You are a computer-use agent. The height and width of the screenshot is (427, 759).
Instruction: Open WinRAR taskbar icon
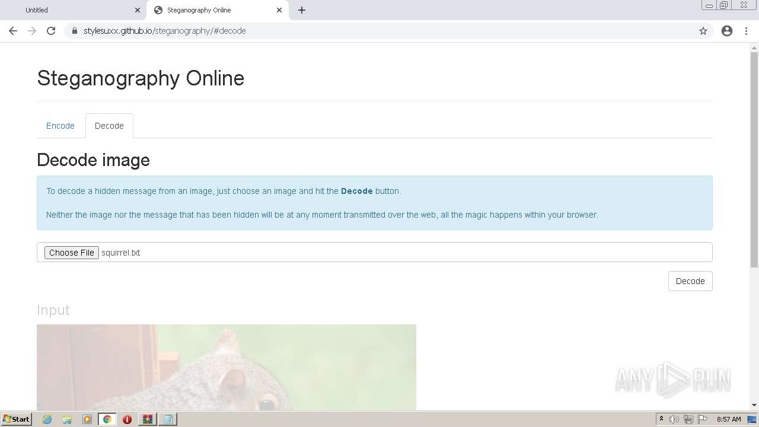148,419
